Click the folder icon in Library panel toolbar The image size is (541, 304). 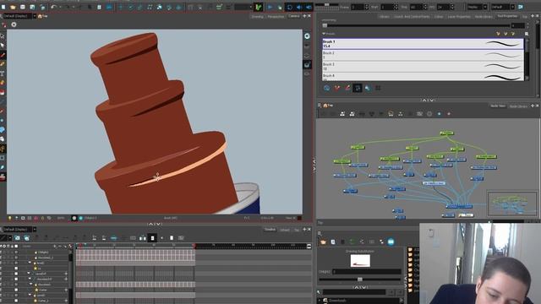[323, 242]
